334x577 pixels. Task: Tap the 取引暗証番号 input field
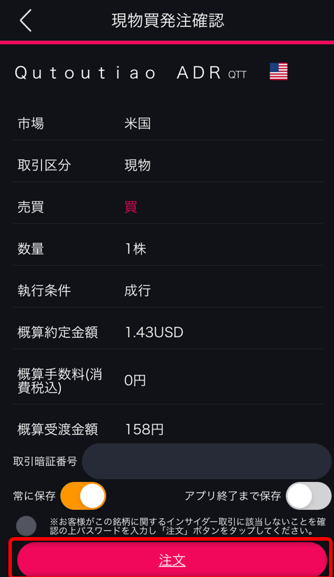[207, 461]
